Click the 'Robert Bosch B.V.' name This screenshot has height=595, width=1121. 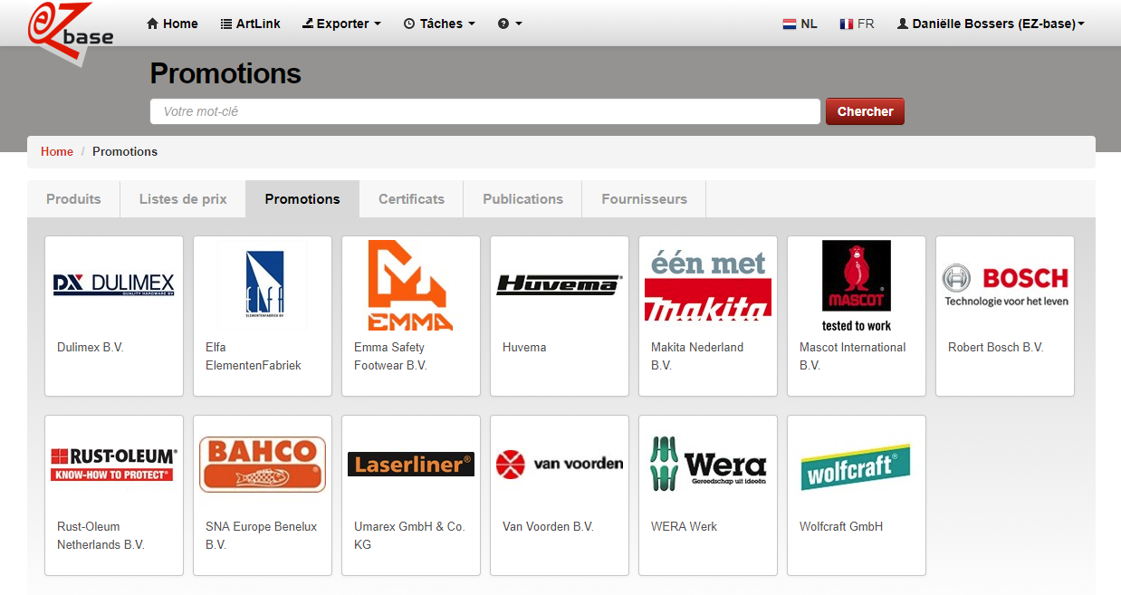click(996, 347)
